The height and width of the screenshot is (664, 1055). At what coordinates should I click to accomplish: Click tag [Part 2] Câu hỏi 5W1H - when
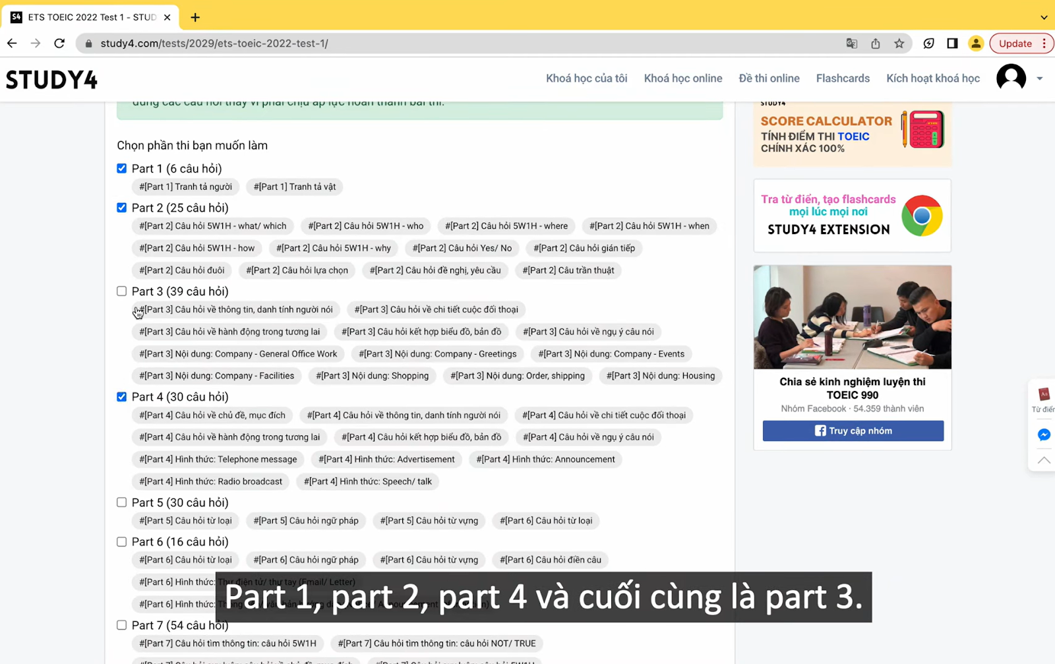649,226
